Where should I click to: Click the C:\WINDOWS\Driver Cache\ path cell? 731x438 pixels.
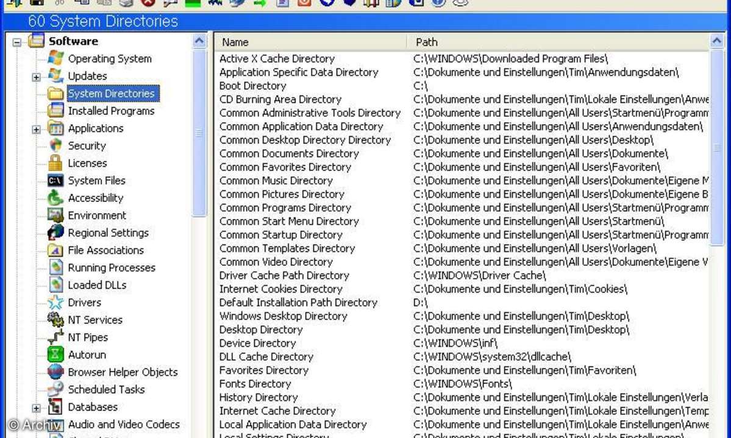pos(480,275)
